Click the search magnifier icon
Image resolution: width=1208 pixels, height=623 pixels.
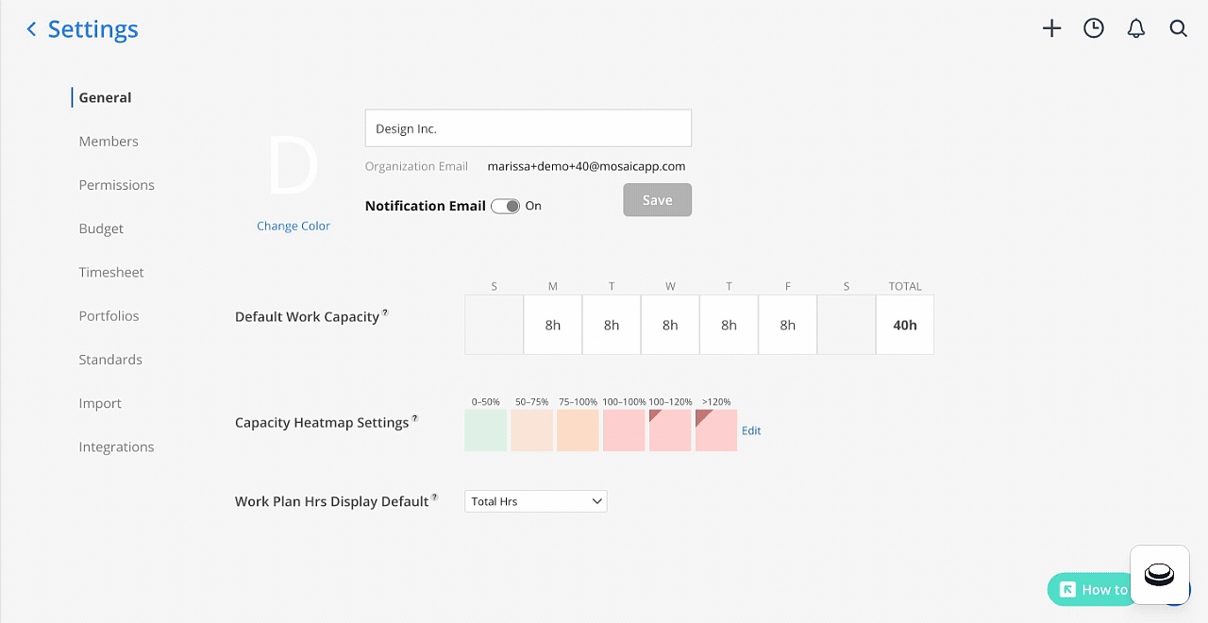click(x=1179, y=29)
